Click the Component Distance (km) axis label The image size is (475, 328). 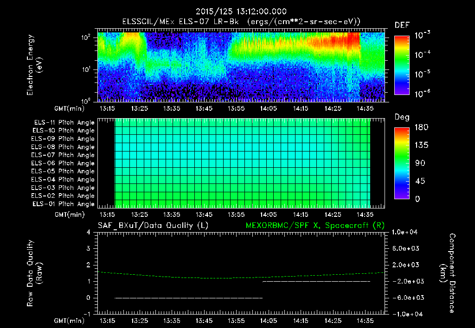point(448,273)
